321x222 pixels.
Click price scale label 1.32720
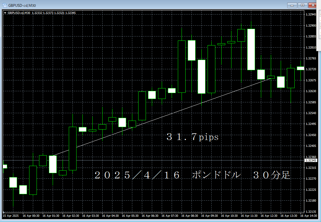(311, 69)
